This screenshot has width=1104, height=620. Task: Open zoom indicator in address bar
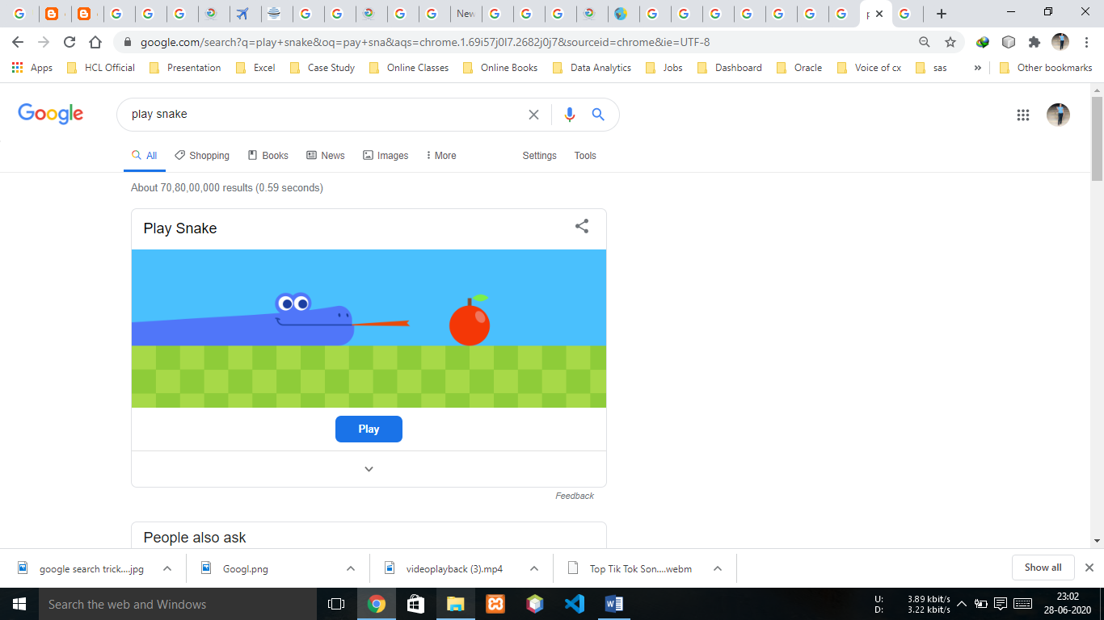[925, 42]
